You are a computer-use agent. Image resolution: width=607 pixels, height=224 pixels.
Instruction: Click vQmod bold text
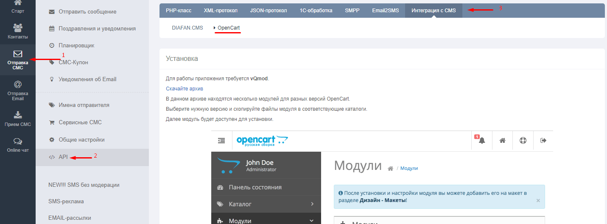[259, 79]
